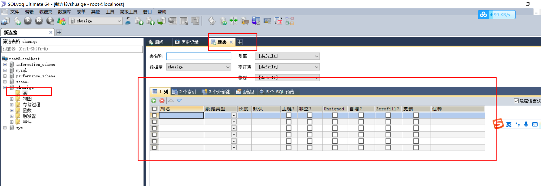The image size is (541, 186).
Task: Click database icon with green up arrow
Action: click(150, 21)
